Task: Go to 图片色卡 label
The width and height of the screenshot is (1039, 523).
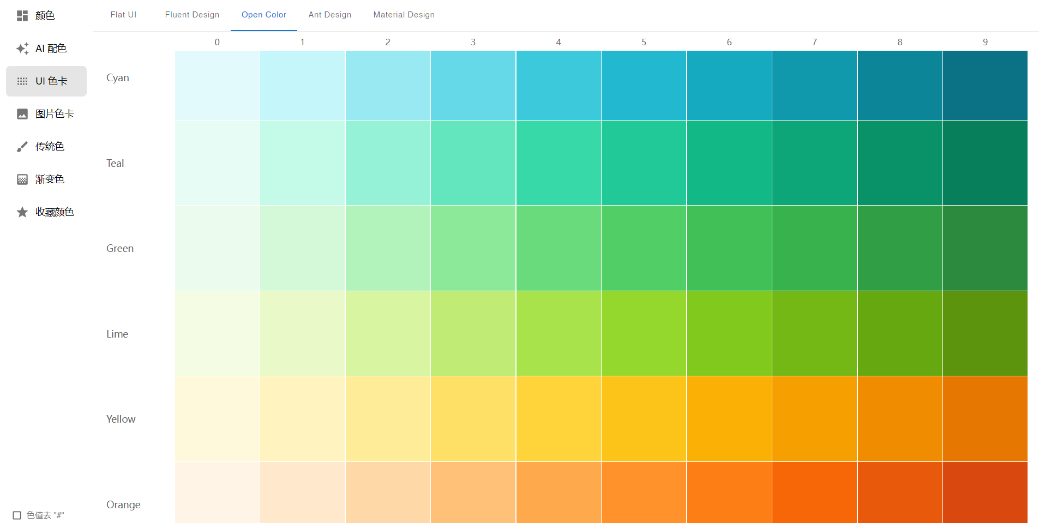Action: (x=55, y=114)
